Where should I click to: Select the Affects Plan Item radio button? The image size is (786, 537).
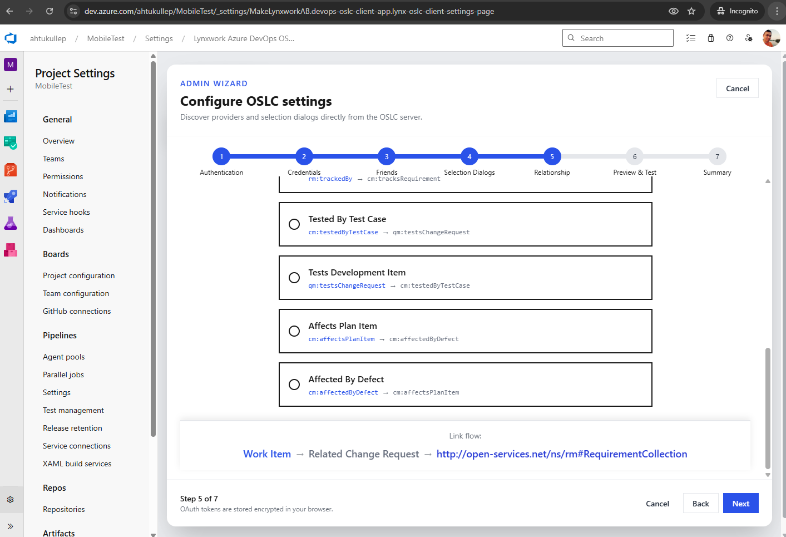[294, 331]
